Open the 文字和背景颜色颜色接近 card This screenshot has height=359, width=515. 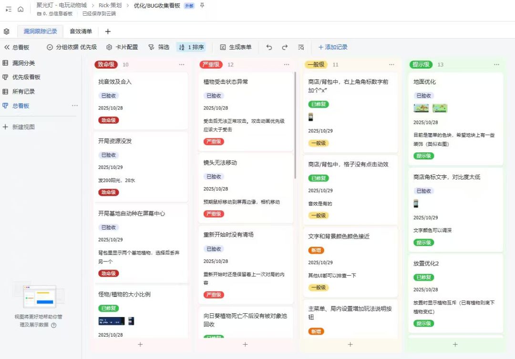click(350, 262)
